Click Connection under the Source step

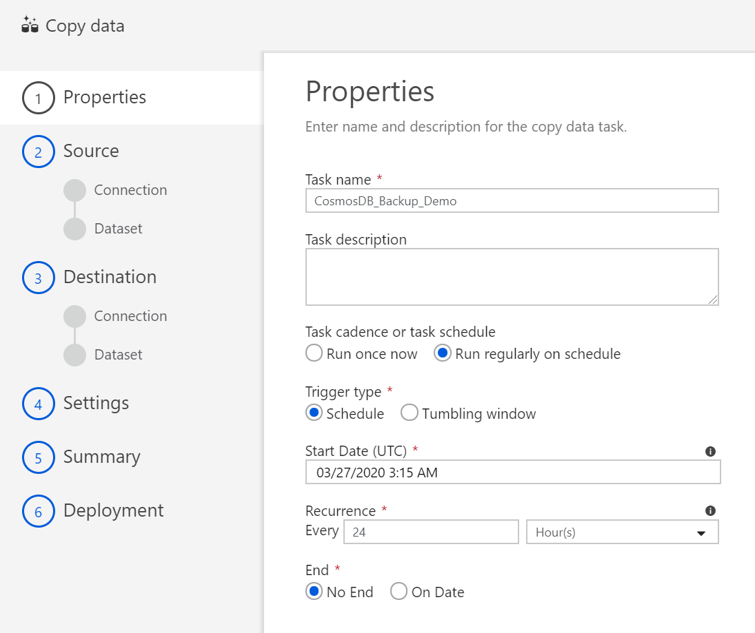point(130,190)
